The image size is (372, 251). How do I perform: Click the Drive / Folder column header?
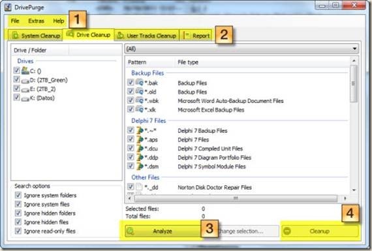click(40, 50)
